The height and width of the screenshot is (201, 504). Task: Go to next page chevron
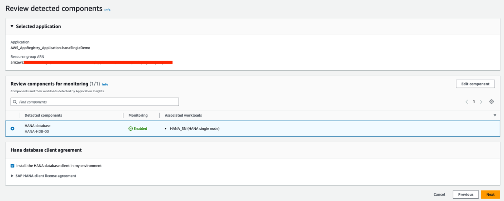(x=481, y=102)
